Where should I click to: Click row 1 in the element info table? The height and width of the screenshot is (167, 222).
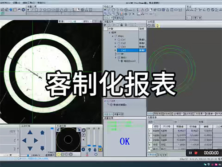(185, 131)
